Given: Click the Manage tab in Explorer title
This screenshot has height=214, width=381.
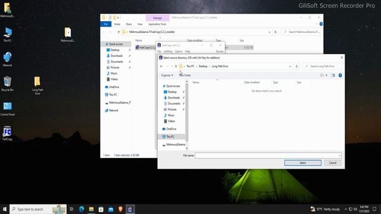Looking at the screenshot, I should click(157, 18).
